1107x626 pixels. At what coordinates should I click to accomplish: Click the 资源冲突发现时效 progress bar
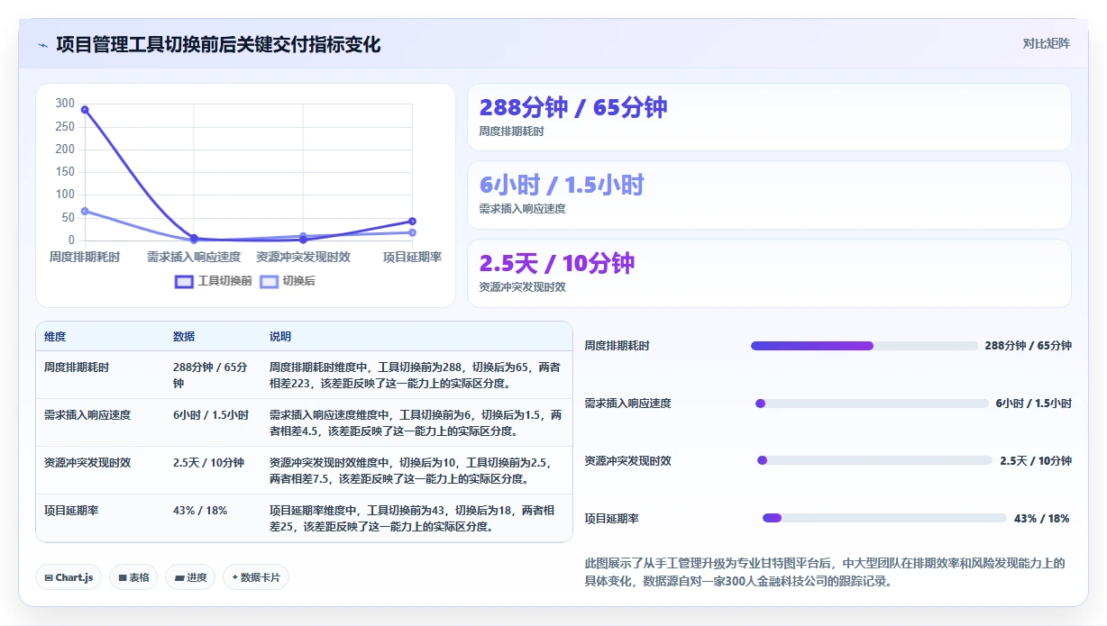(874, 460)
